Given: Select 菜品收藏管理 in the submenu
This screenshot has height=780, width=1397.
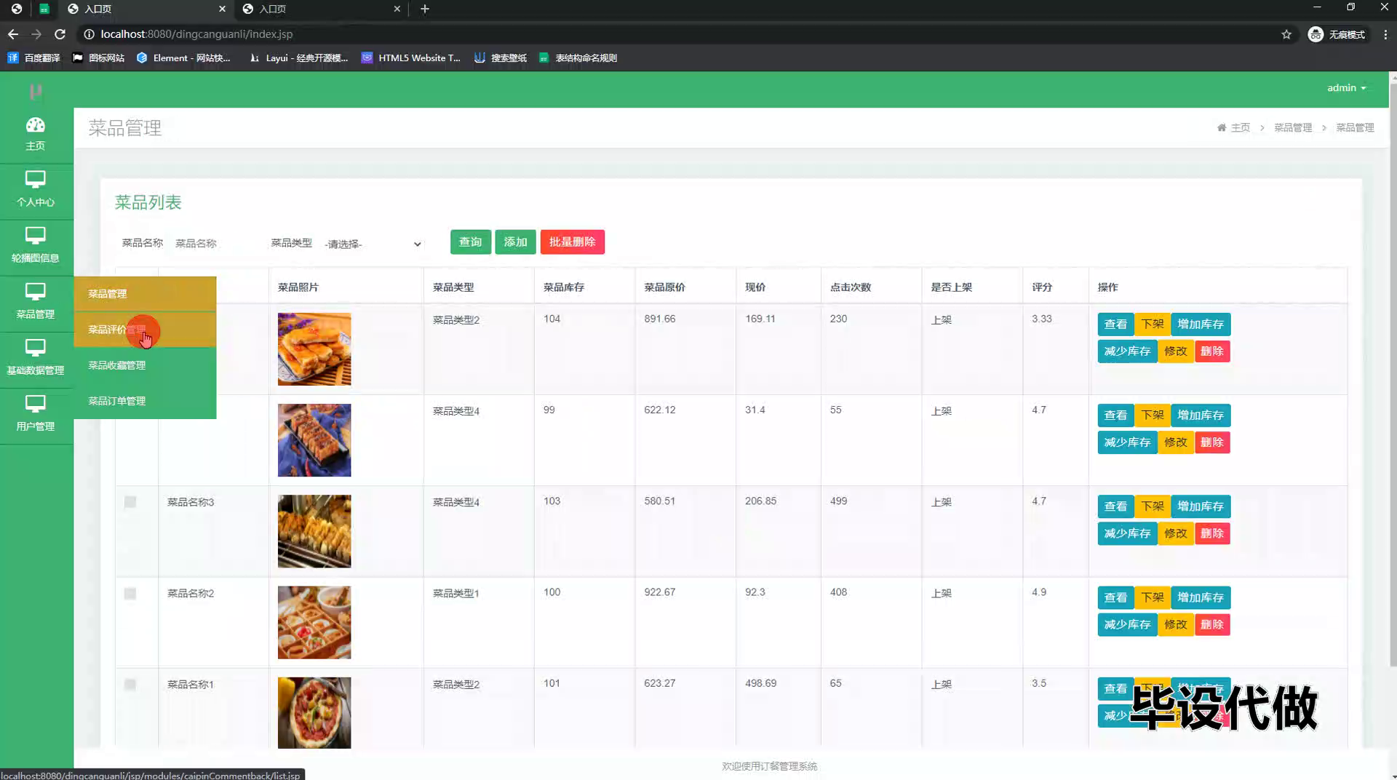Looking at the screenshot, I should click(x=145, y=365).
